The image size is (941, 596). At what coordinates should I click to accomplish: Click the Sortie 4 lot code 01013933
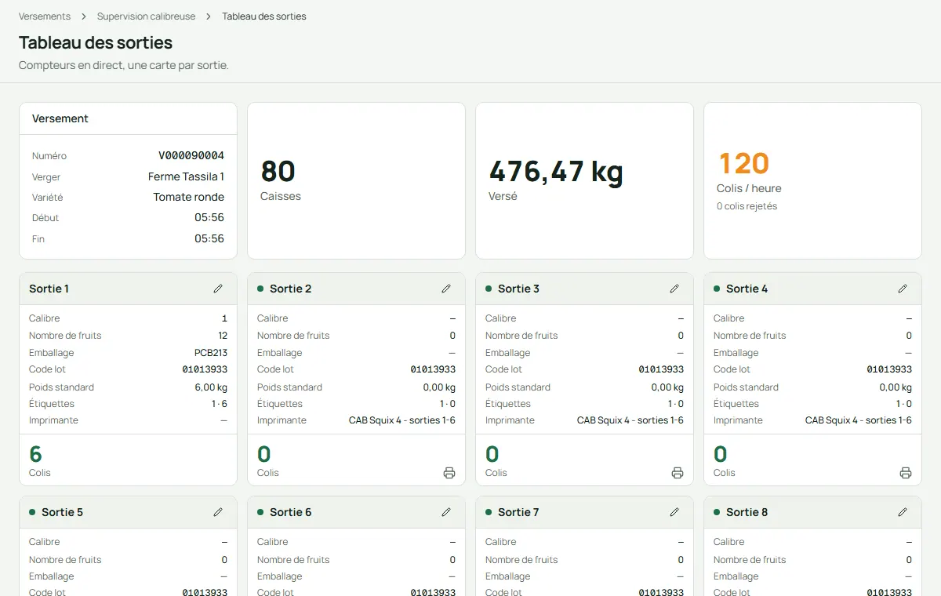889,369
